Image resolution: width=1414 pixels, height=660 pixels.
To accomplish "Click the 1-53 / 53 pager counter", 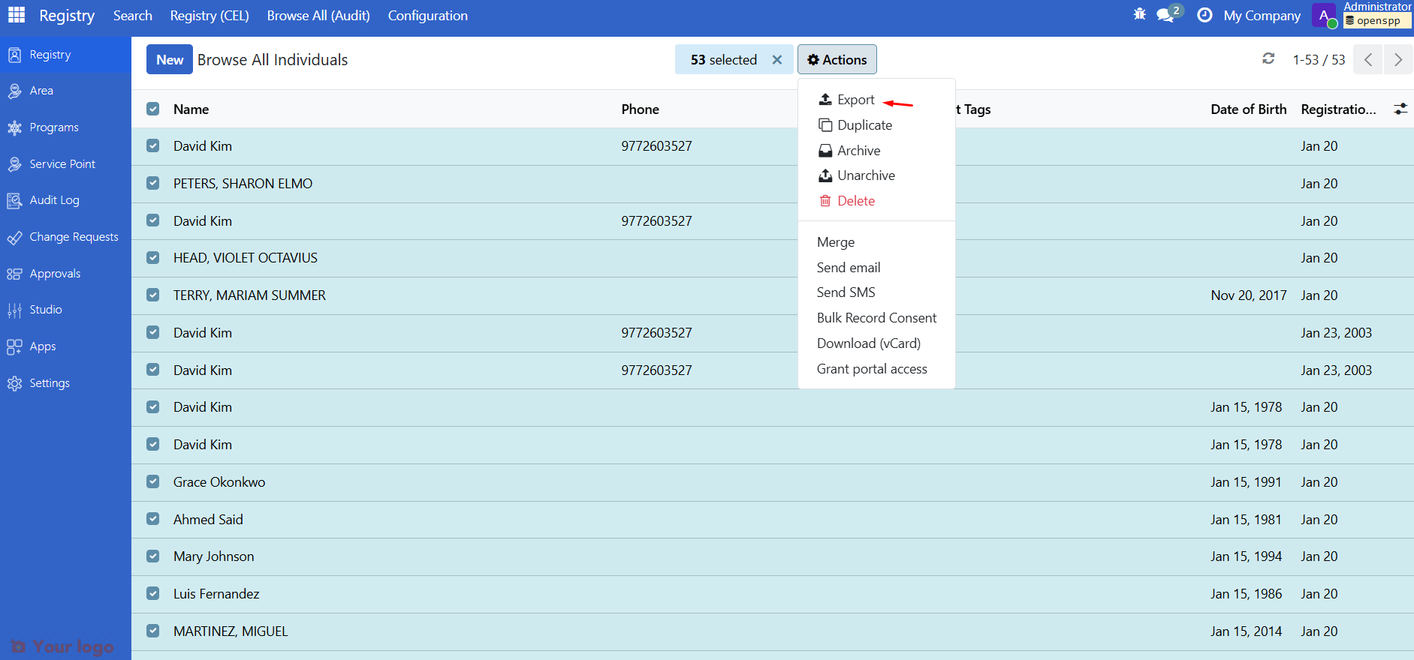I will (x=1319, y=59).
